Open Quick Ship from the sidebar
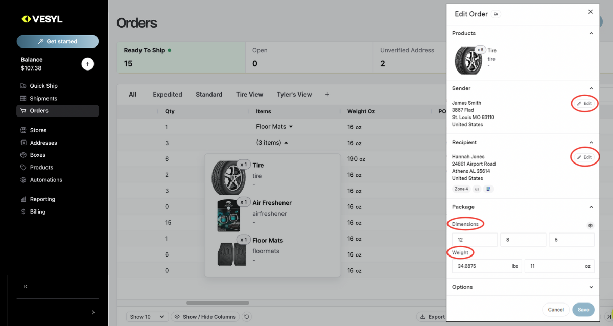This screenshot has height=326, width=613. point(43,86)
